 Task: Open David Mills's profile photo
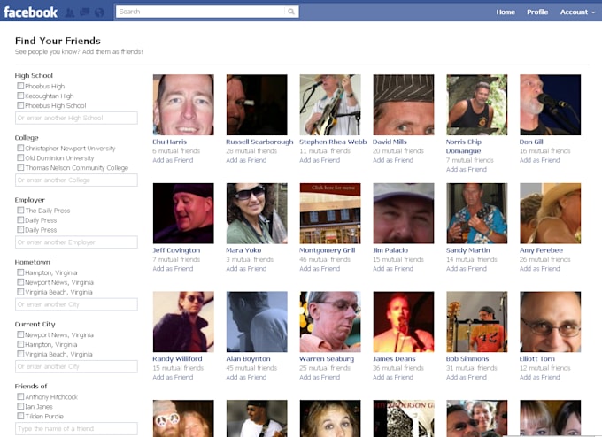coord(404,104)
